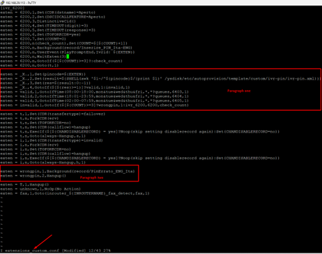This screenshot has width=322, height=254.
Task: Click the wrongpin,1,Background(record/PinErrato_ENG_Ita) line
Action: click(x=68, y=172)
